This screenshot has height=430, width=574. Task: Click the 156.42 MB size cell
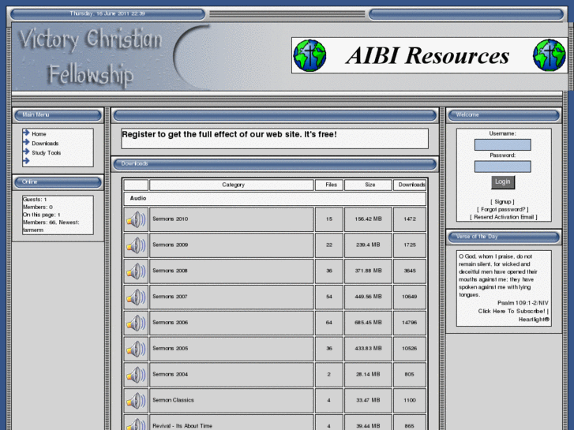368,219
